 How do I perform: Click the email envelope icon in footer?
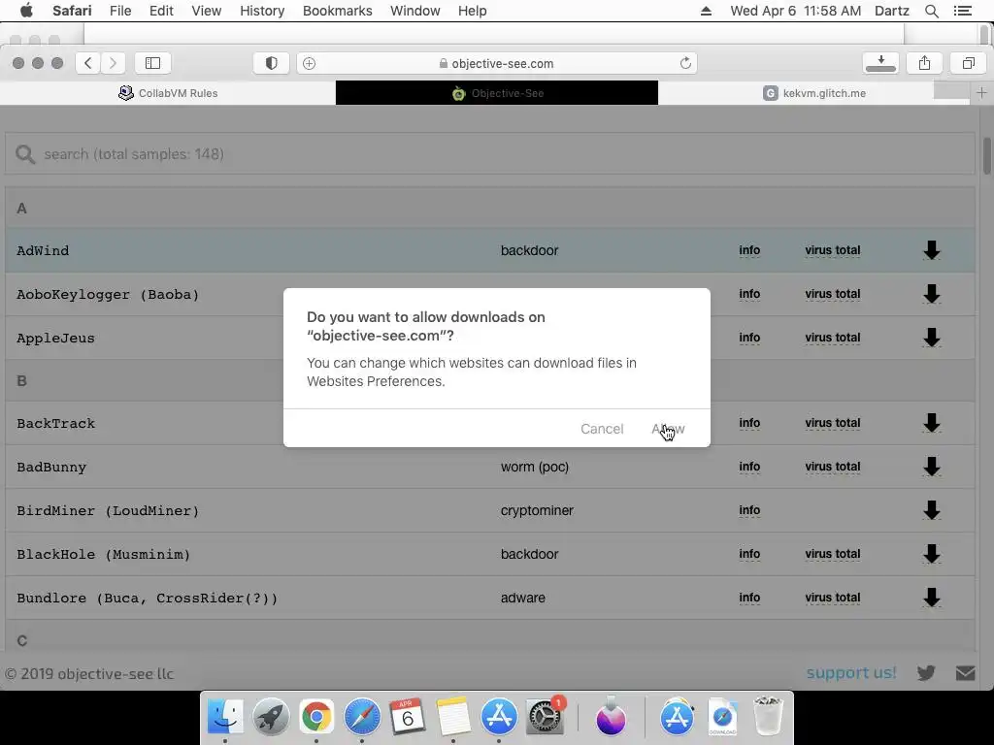[x=966, y=673]
